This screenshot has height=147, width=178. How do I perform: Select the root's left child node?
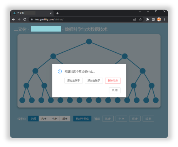click(x=53, y=56)
